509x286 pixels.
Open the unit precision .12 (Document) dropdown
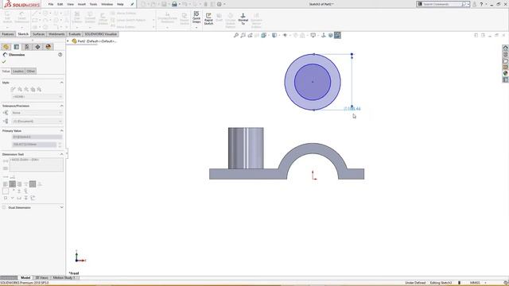point(37,121)
